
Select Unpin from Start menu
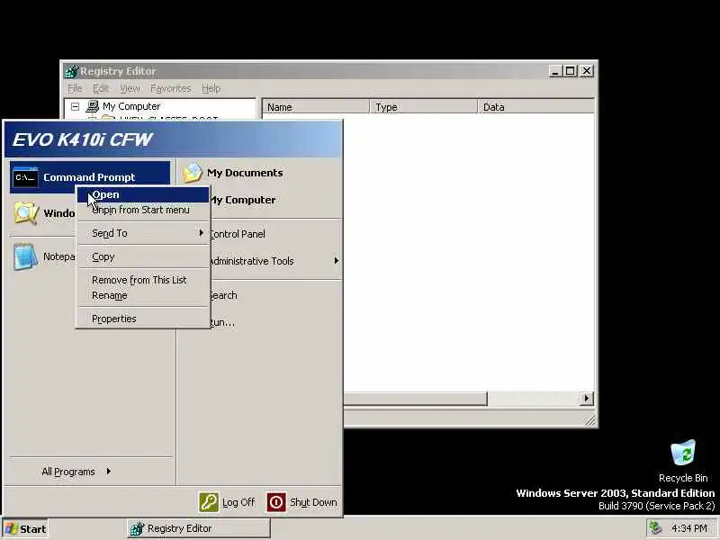click(143, 210)
